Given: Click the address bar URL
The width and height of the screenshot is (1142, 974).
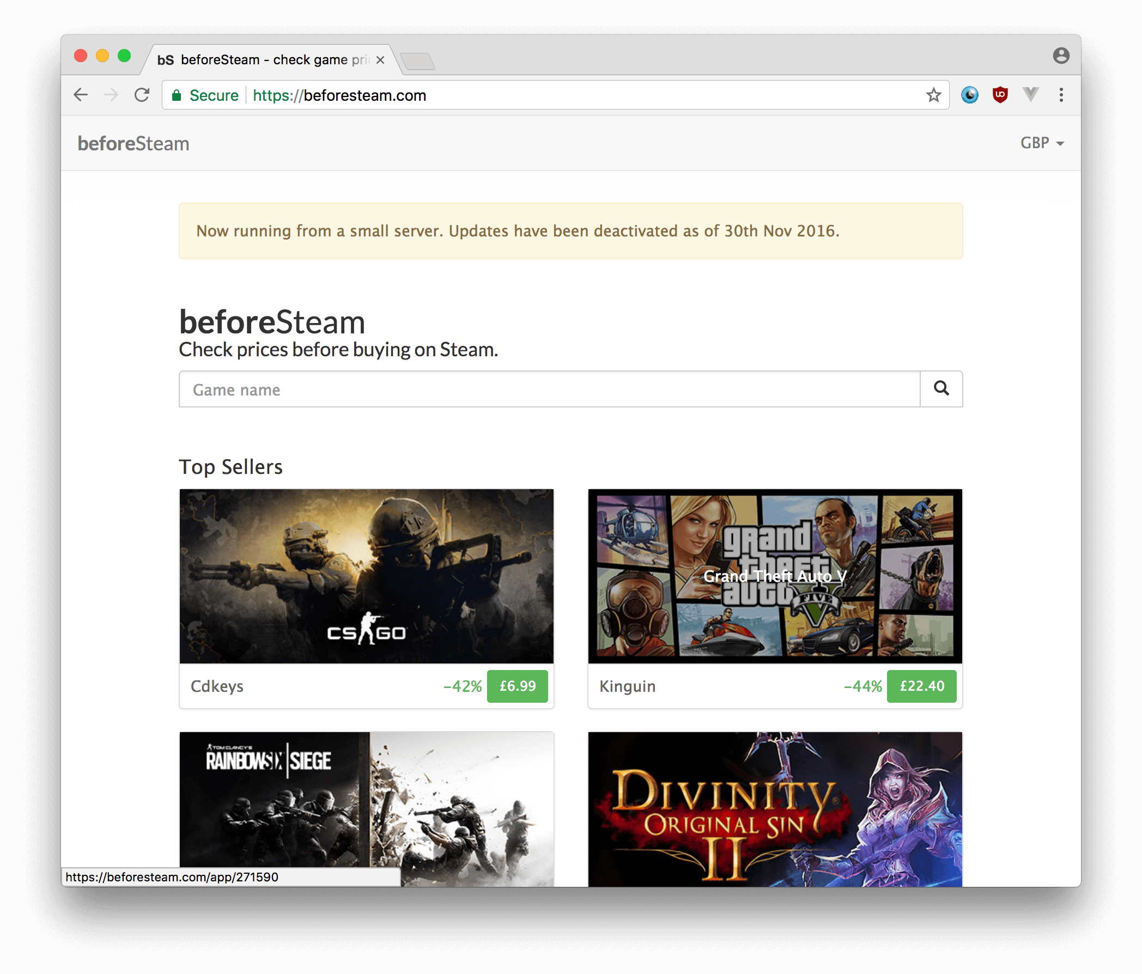Looking at the screenshot, I should coord(339,95).
